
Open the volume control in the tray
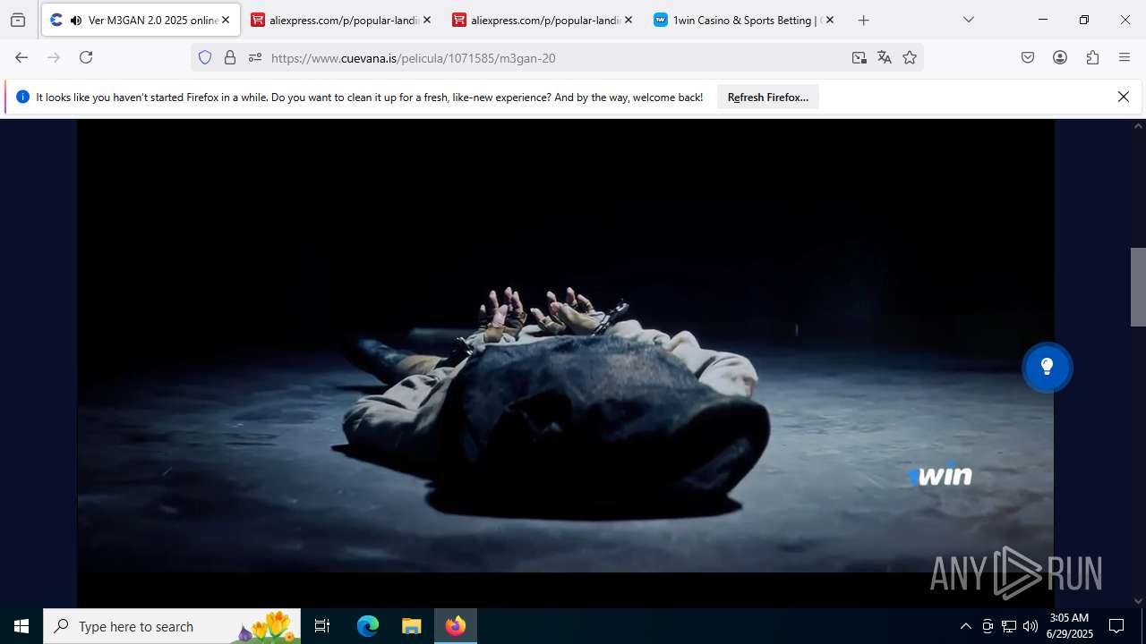1031,626
